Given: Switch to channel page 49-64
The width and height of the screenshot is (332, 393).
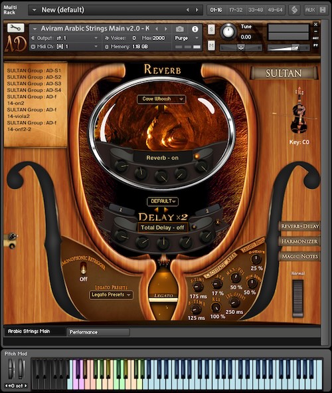Looking at the screenshot, I should 275,10.
